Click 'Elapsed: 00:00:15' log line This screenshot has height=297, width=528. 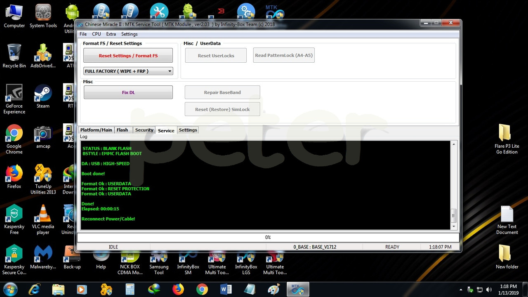tap(100, 209)
